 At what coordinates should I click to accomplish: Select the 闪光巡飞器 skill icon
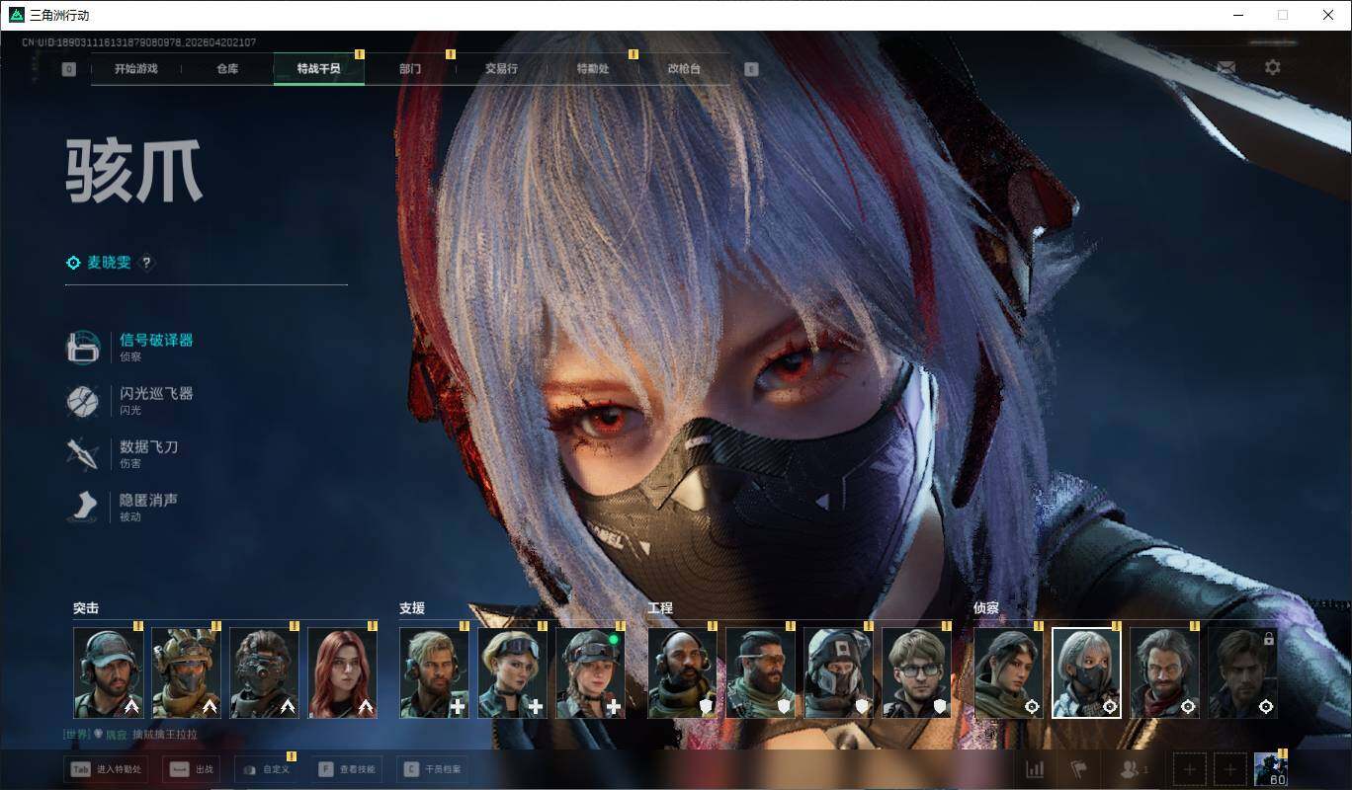coord(83,400)
